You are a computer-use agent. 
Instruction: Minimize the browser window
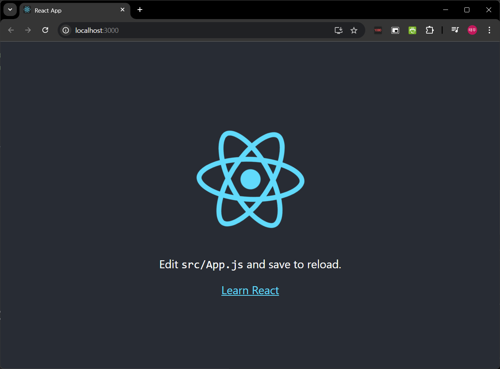[x=445, y=10]
